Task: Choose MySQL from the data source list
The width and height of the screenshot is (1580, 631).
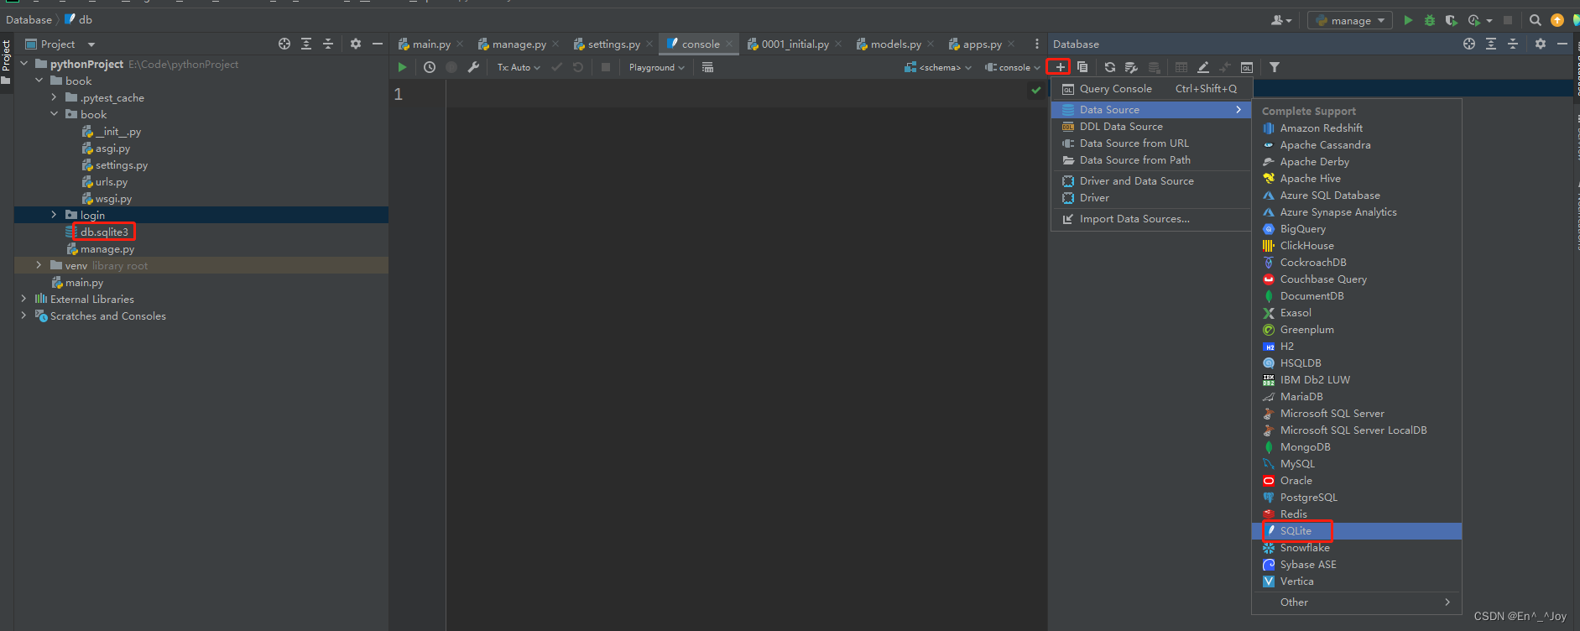Action: [1357, 464]
